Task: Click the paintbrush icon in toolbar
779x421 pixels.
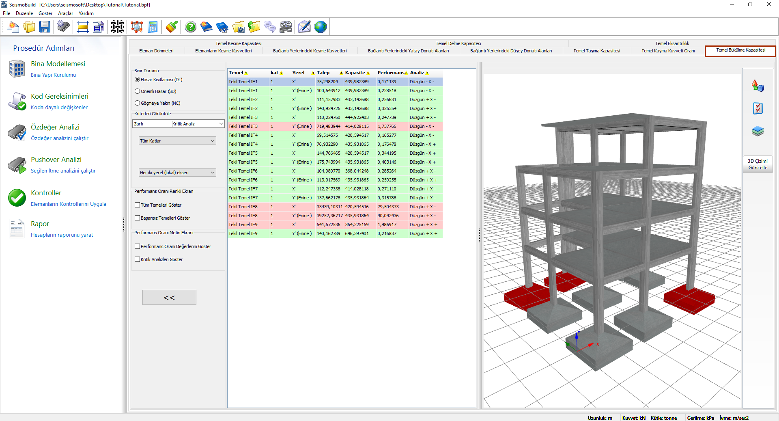Action: [171, 27]
